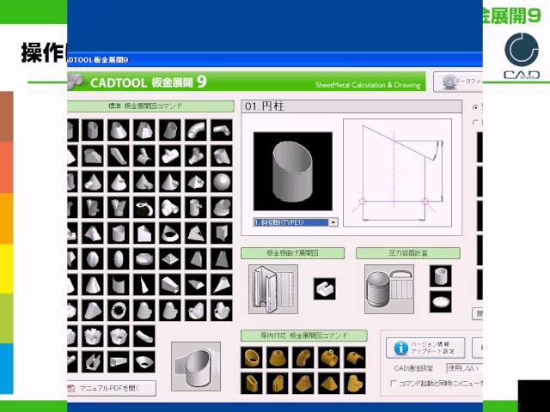Select the white pyramid with square branch
The width and height of the screenshot is (550, 412).
(196, 182)
